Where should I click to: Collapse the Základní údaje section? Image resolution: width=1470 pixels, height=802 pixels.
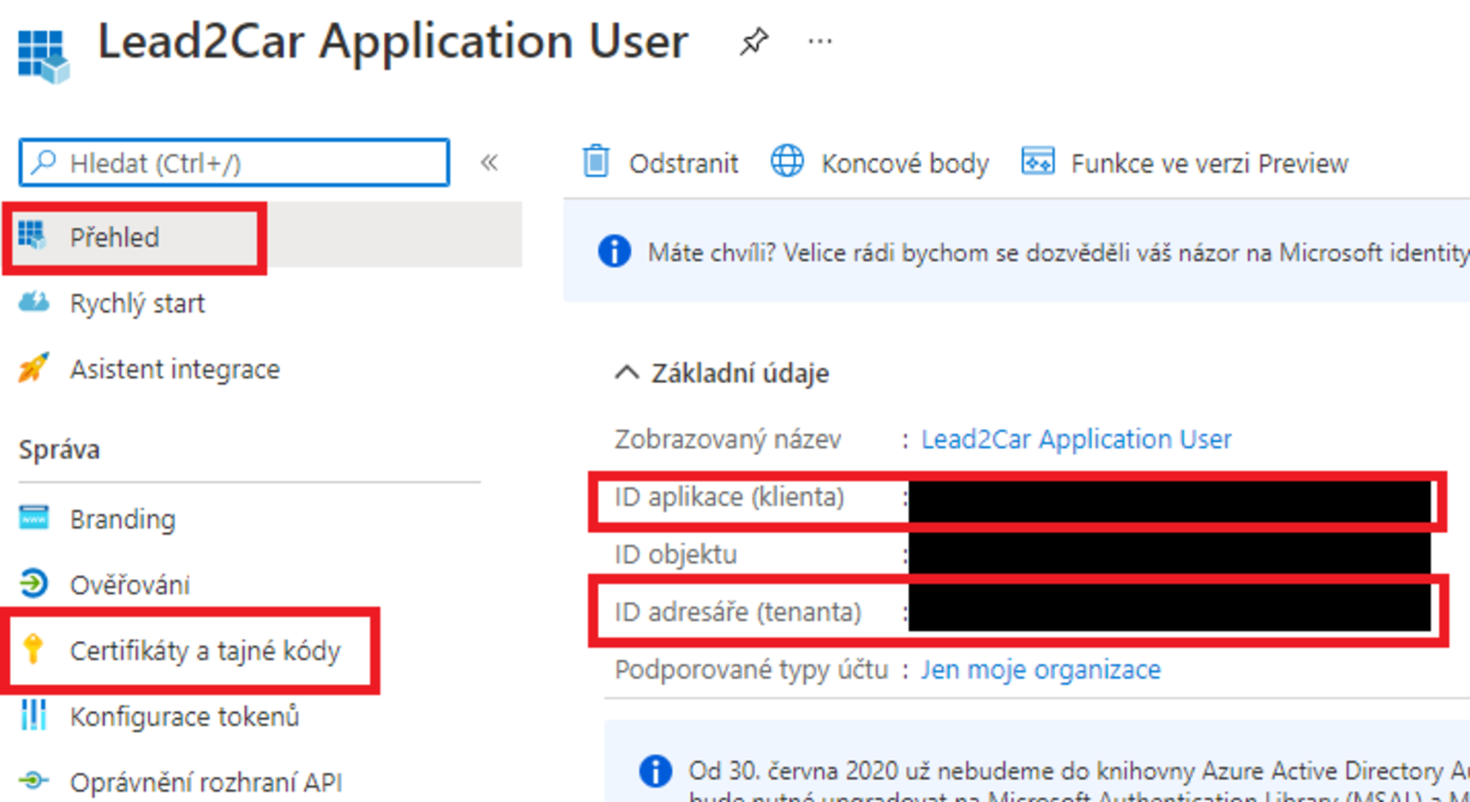click(627, 373)
